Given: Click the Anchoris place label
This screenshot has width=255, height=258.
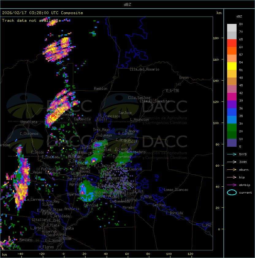Looking at the screenshot, I should (72, 209).
